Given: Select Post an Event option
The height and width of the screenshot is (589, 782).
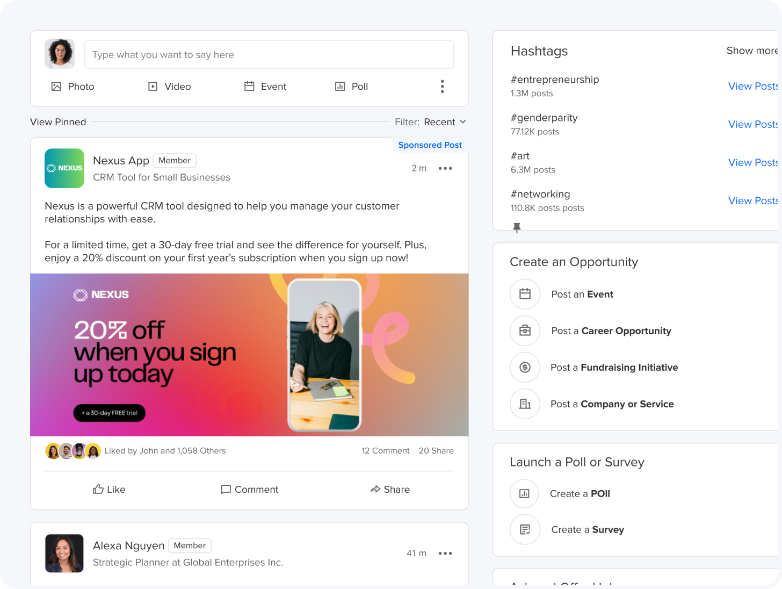Looking at the screenshot, I should pyautogui.click(x=582, y=294).
